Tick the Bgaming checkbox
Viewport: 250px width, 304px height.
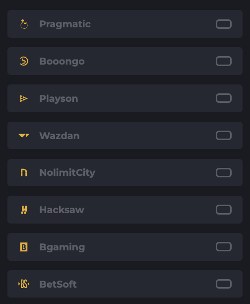tap(224, 246)
